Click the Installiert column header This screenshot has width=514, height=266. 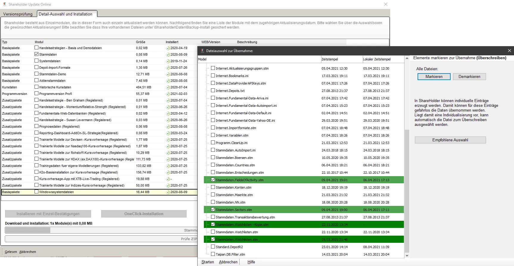tap(182, 42)
